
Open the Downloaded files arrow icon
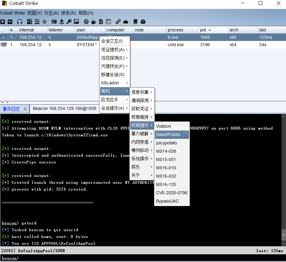[x=62, y=22]
